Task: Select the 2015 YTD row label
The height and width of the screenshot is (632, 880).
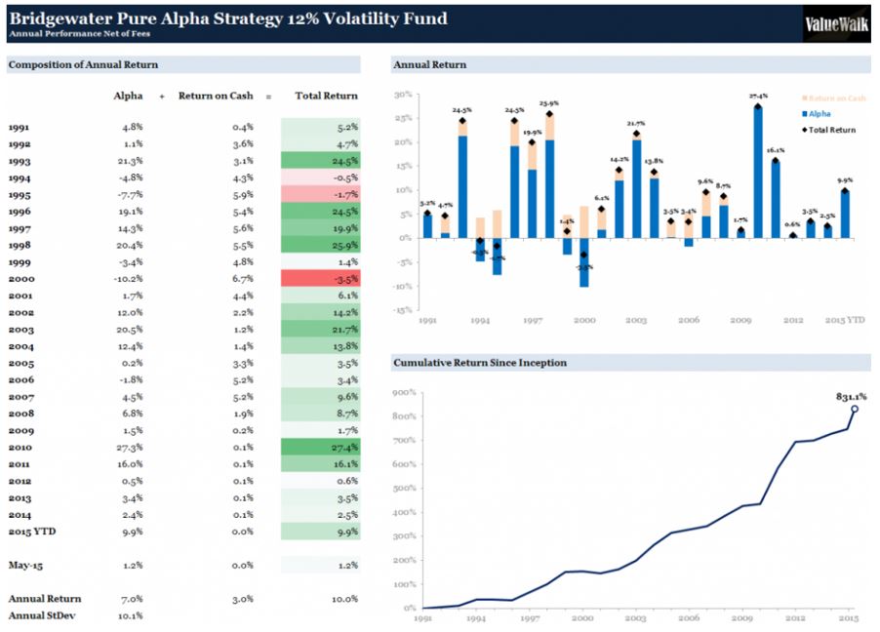Action: pyautogui.click(x=32, y=532)
